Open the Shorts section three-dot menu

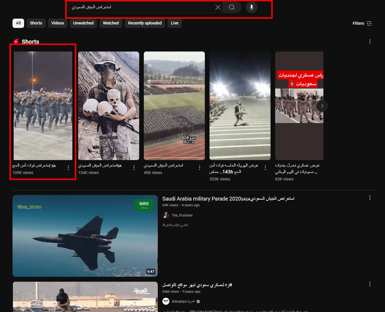pos(370,42)
